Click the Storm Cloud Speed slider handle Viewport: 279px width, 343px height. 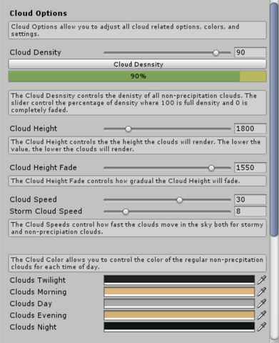pyautogui.click(x=126, y=212)
